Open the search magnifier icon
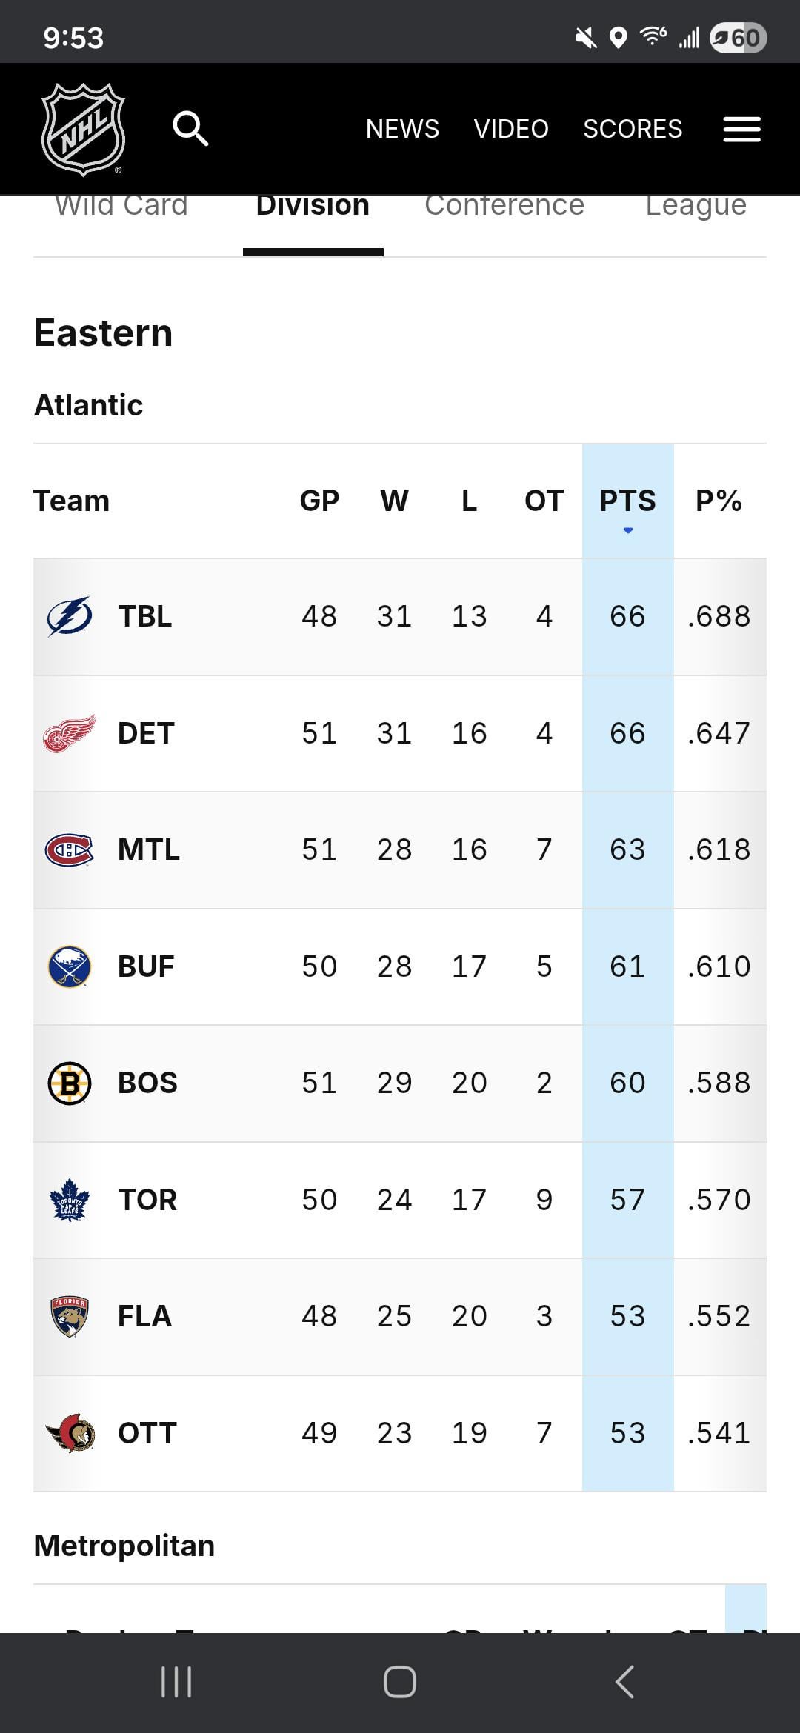This screenshot has height=1733, width=800. pyautogui.click(x=190, y=129)
